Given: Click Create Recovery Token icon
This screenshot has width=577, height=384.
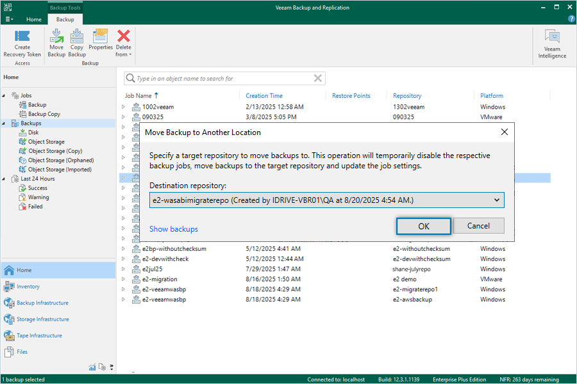Looking at the screenshot, I should click(x=22, y=36).
